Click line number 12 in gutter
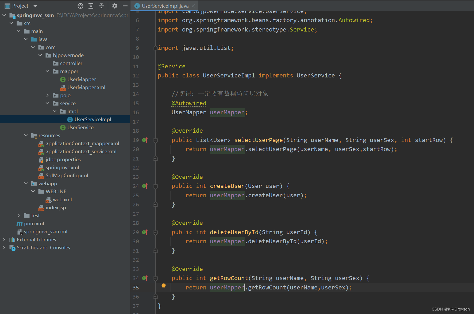The width and height of the screenshot is (474, 314). pos(136,76)
